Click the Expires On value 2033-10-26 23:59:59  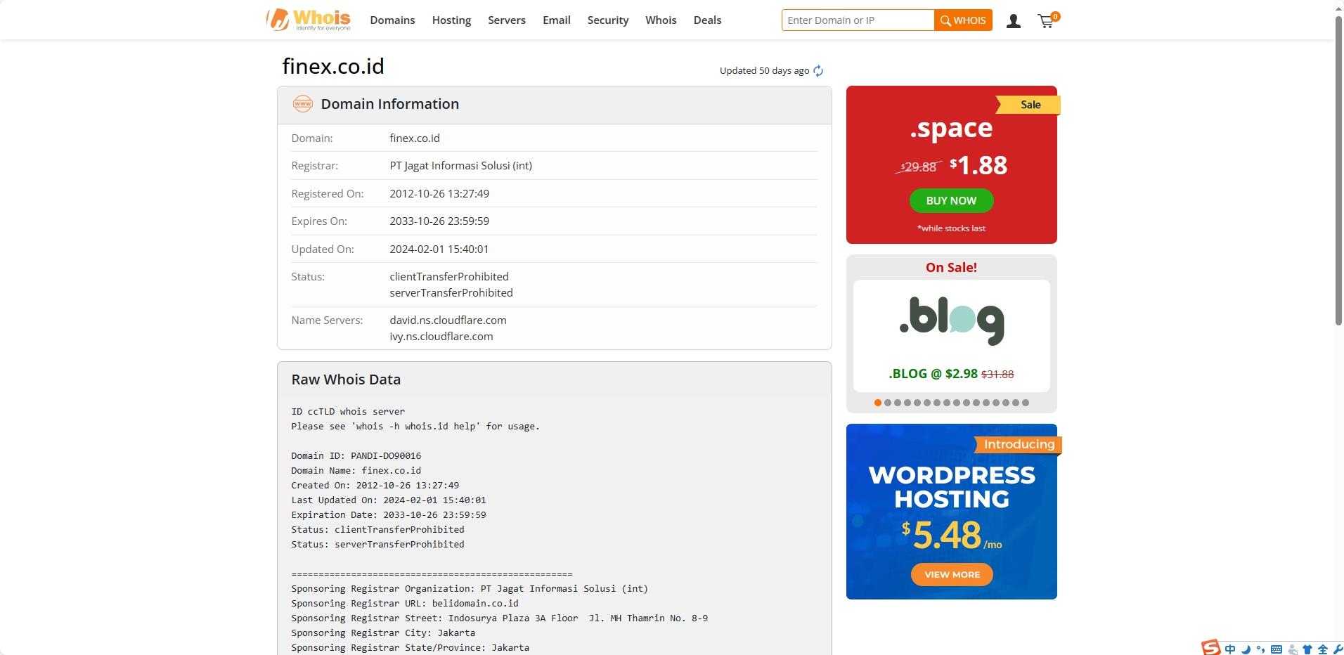tap(439, 221)
